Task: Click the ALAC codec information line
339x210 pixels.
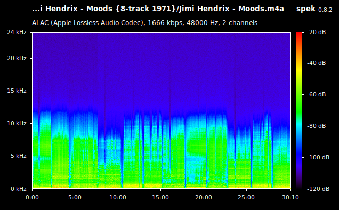Action: tap(144, 23)
